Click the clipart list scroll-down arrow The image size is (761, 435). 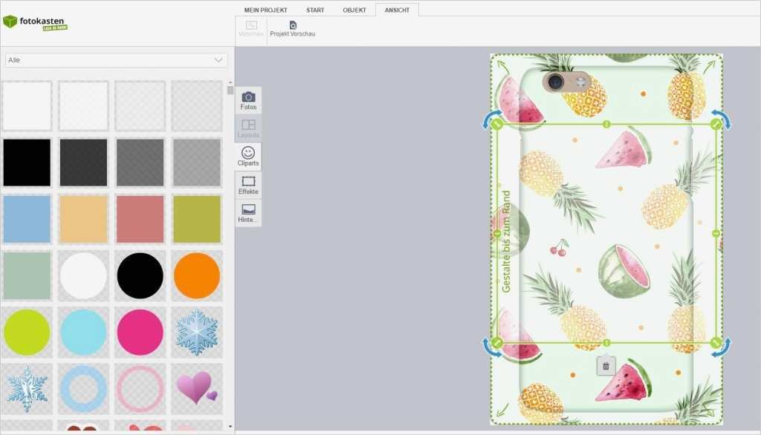click(230, 427)
